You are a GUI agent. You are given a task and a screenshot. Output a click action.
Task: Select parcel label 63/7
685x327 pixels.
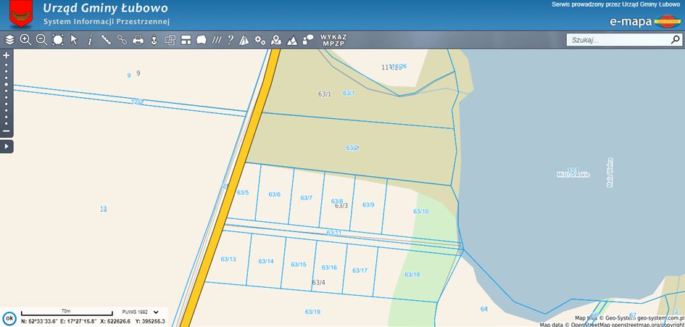[306, 198]
